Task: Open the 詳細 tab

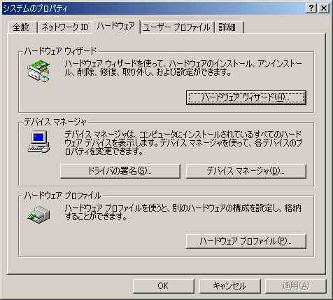Action: pos(229,27)
